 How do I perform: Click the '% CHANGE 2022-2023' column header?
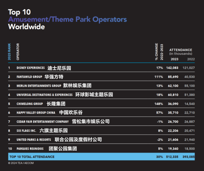coord(159,52)
